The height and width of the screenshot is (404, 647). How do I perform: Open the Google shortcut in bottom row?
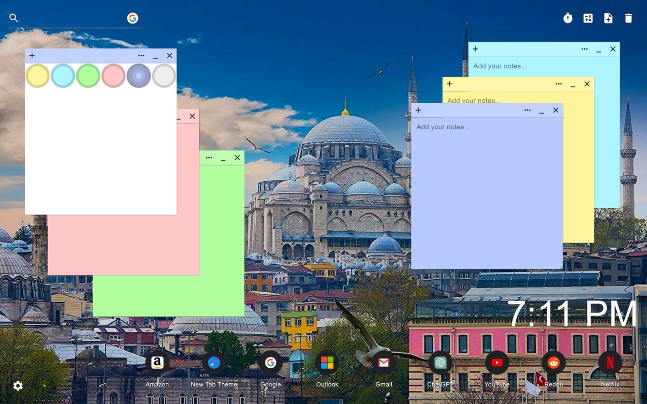[270, 363]
